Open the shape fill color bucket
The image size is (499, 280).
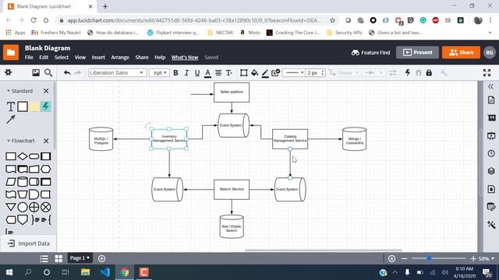click(x=254, y=73)
